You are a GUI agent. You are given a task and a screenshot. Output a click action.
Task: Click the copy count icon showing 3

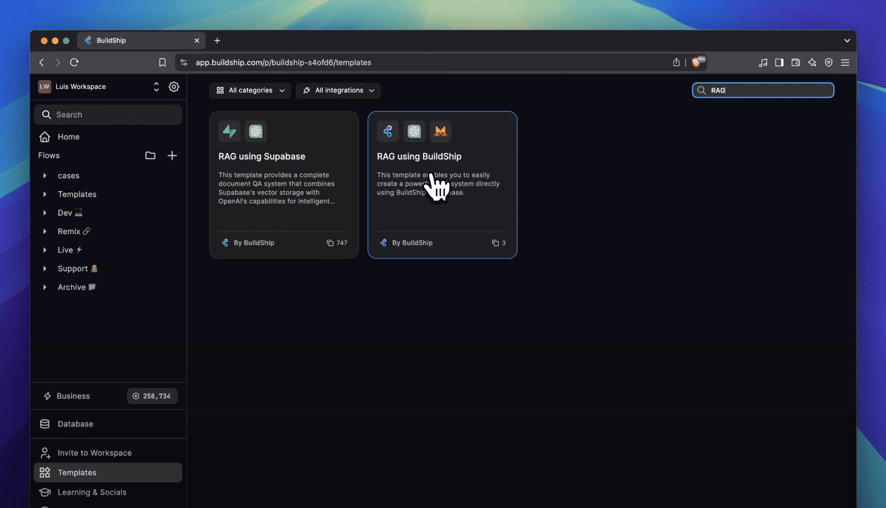[x=495, y=243]
